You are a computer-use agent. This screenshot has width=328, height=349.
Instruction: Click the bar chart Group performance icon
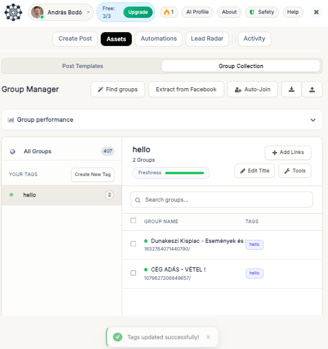click(x=11, y=120)
